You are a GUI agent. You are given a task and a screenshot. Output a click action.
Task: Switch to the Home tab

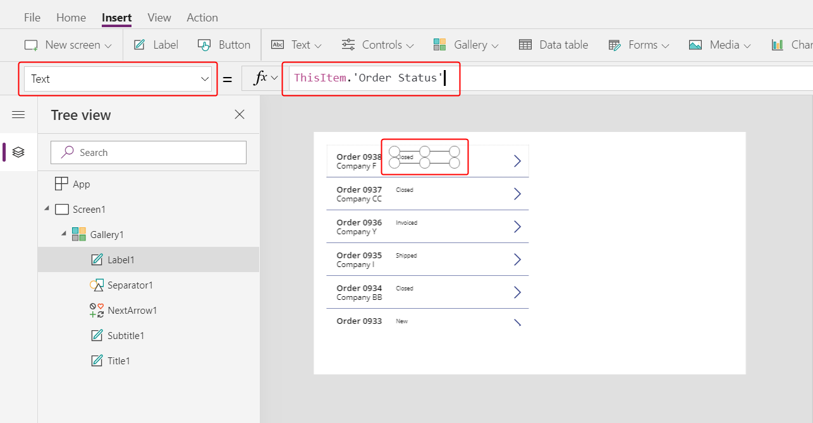pyautogui.click(x=71, y=18)
